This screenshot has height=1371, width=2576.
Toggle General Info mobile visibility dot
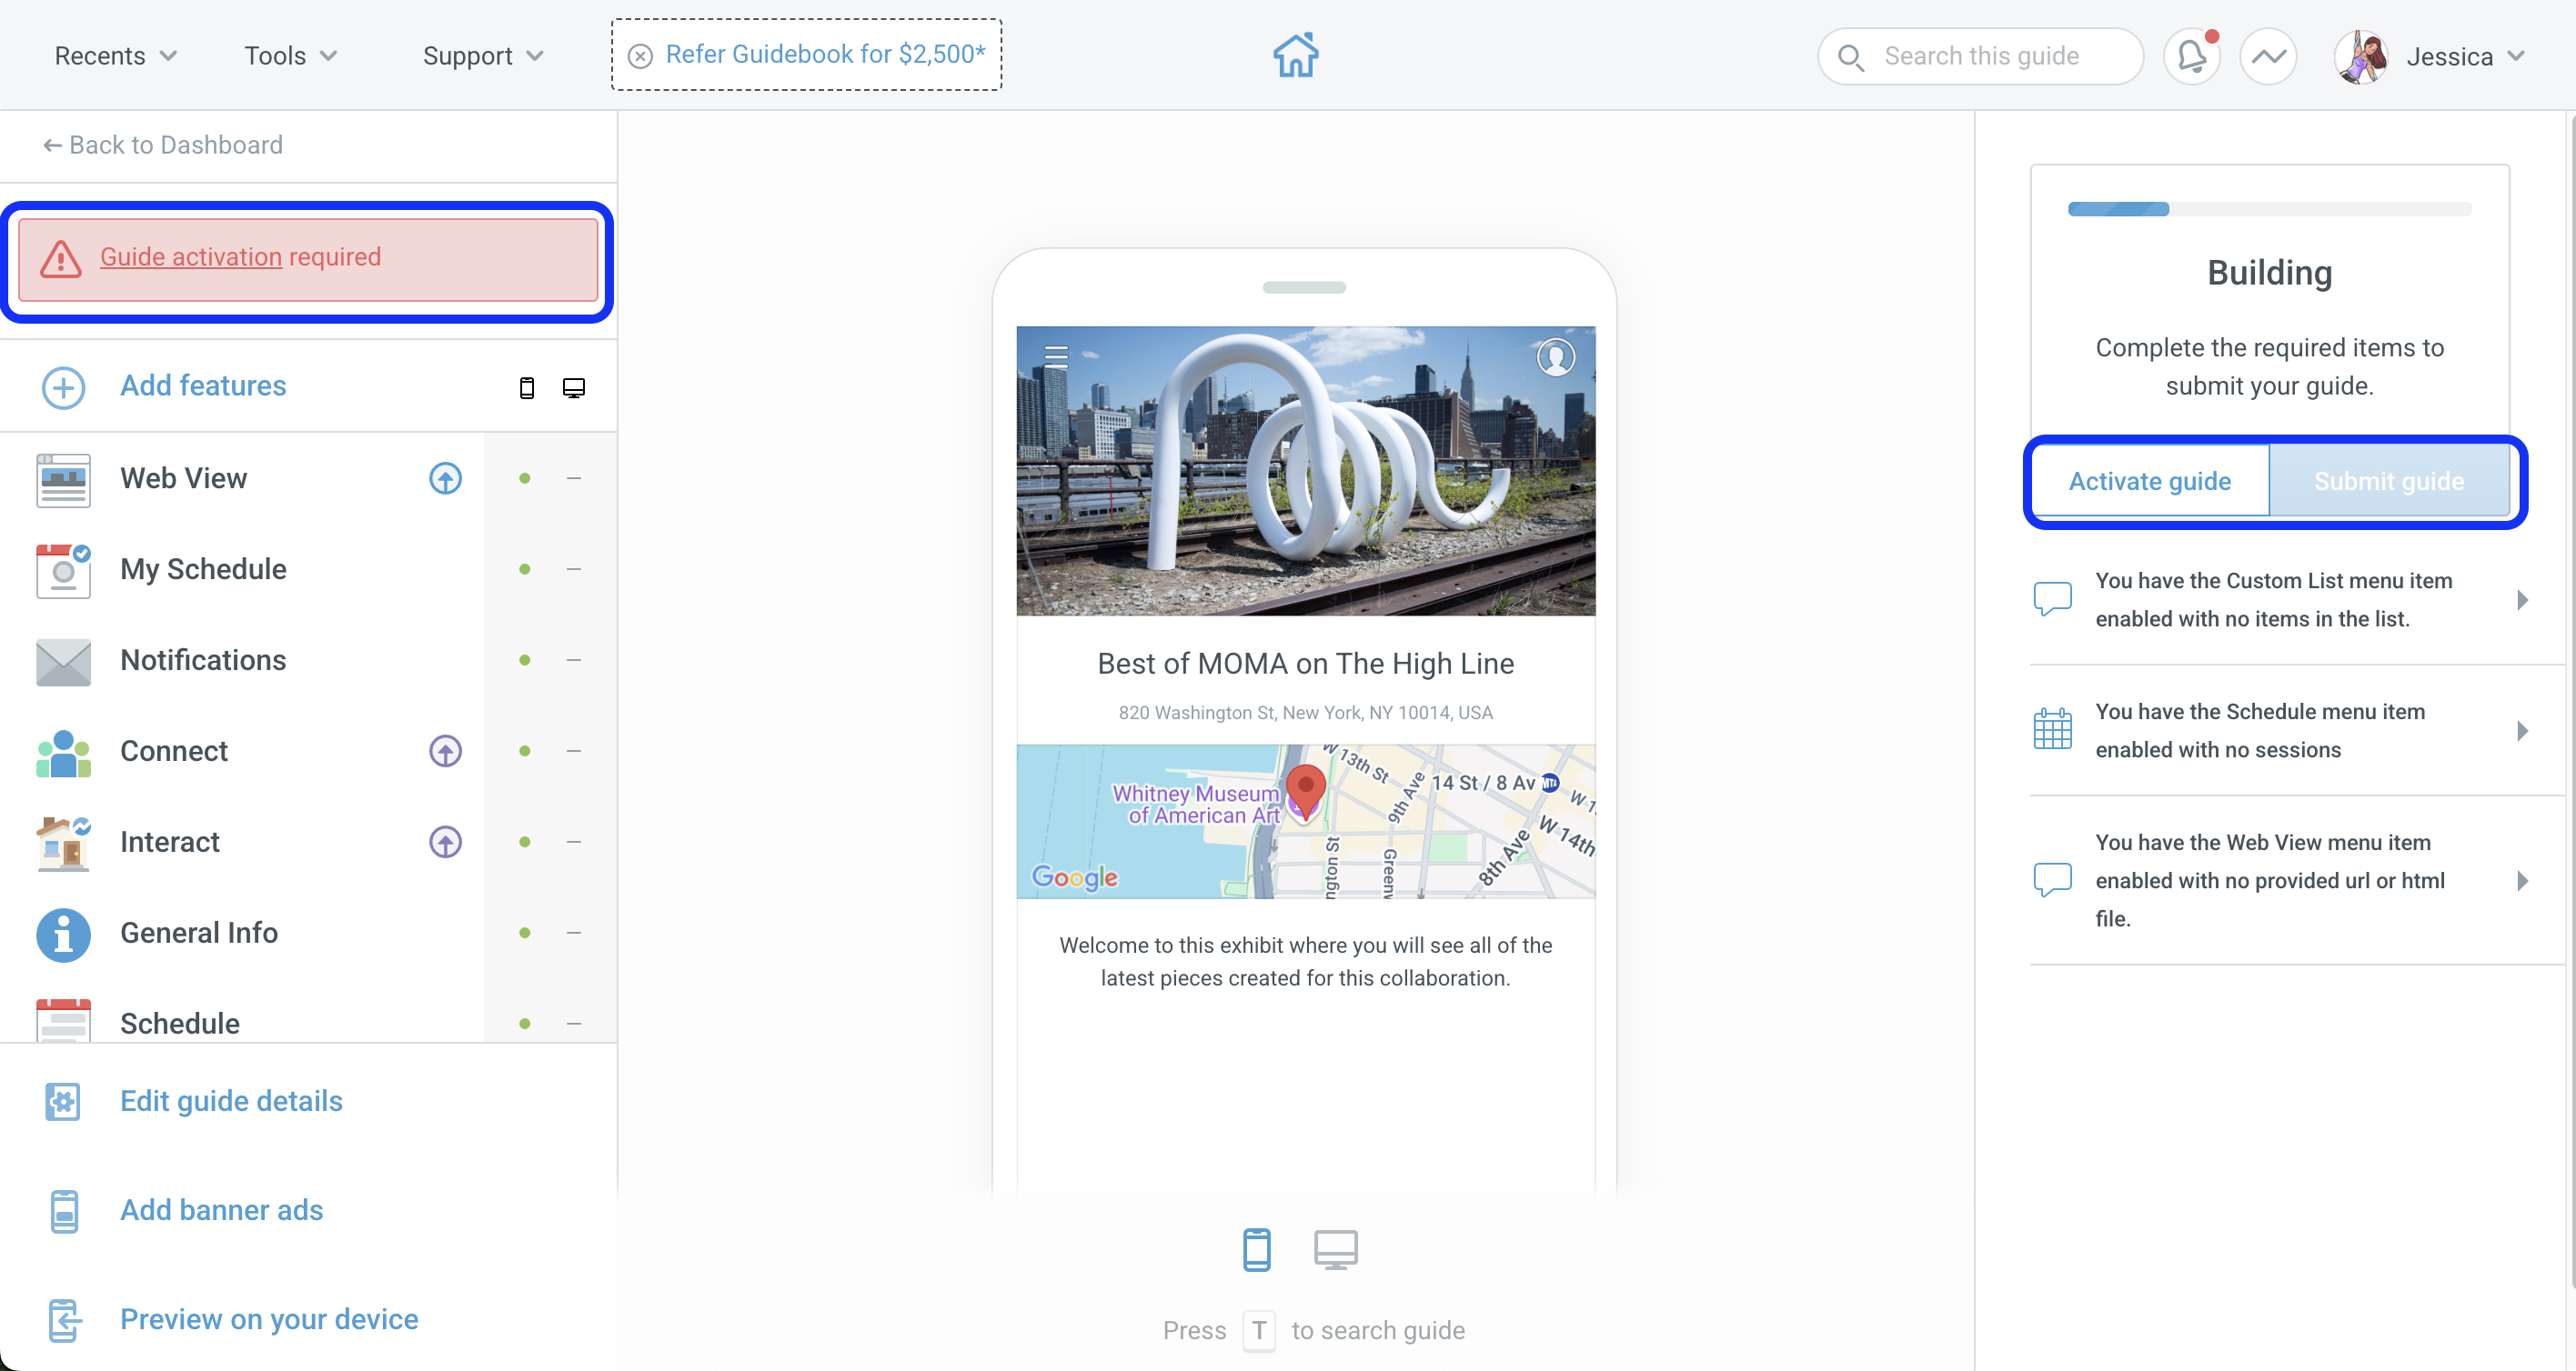[x=524, y=934]
